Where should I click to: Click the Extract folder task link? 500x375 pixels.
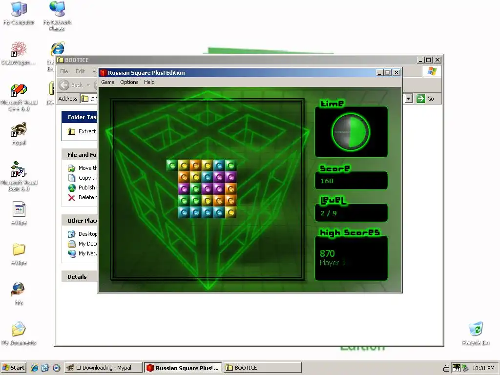pos(82,131)
